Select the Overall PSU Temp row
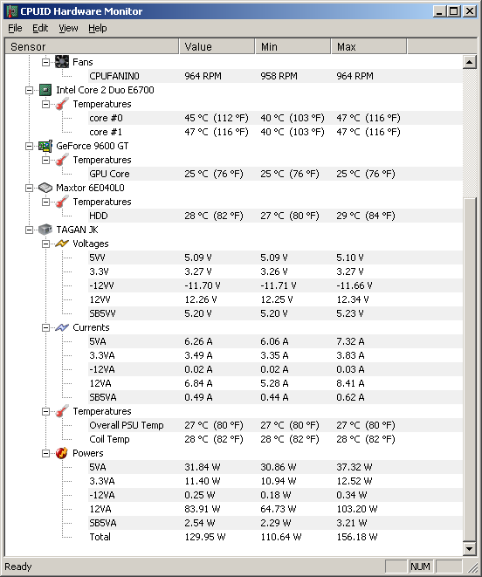 coord(275,425)
